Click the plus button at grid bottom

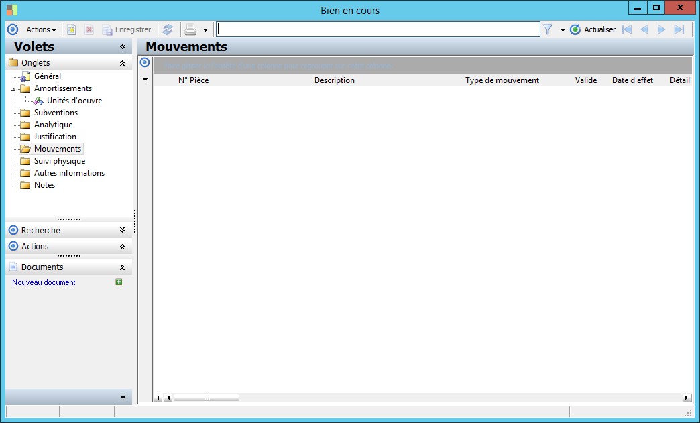[x=158, y=398]
